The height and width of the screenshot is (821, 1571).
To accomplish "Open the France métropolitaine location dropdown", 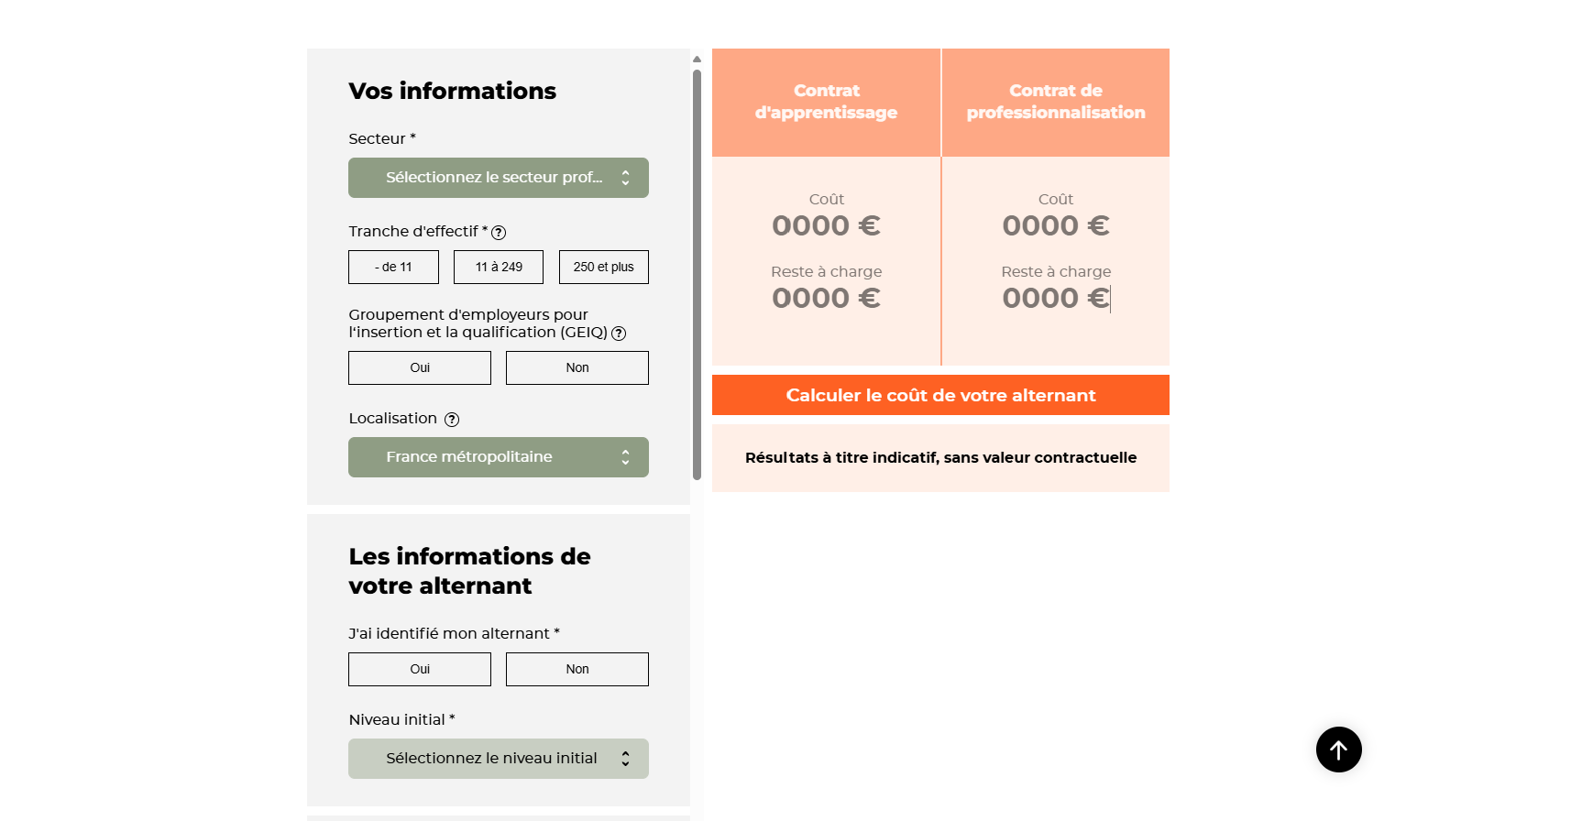I will click(498, 456).
